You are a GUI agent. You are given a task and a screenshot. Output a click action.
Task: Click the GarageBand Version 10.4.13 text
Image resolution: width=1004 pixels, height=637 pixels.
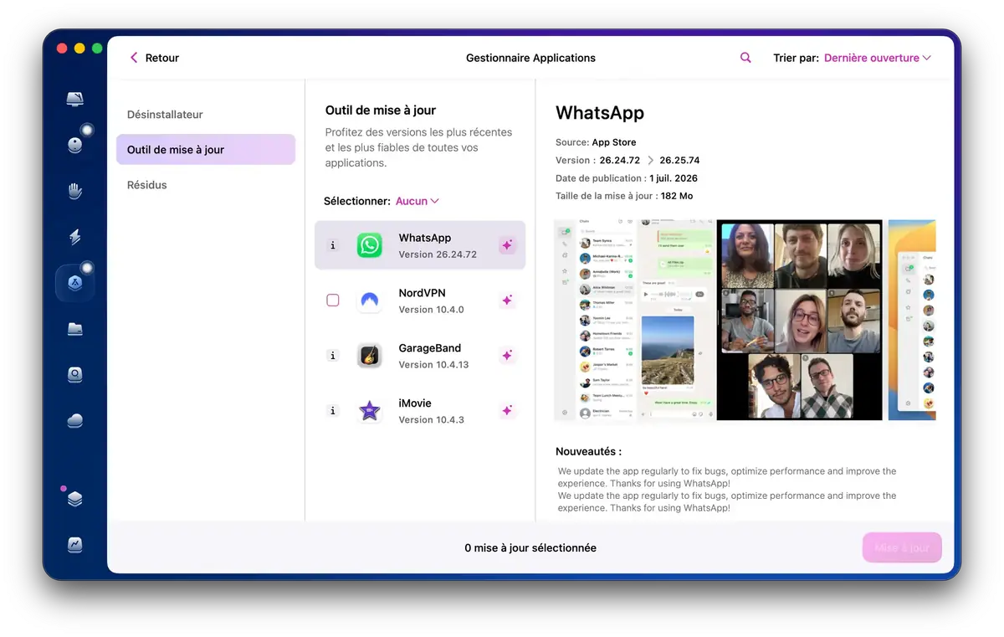433,365
